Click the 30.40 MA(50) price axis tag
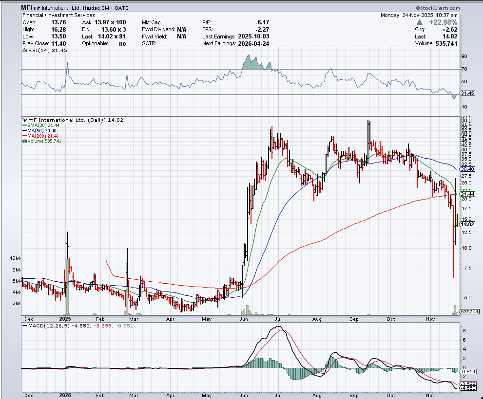This screenshot has width=483, height=399. [467, 169]
